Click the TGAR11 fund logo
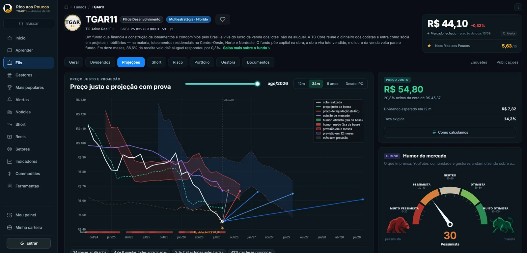Viewport: 527px width, 253px height. click(73, 23)
